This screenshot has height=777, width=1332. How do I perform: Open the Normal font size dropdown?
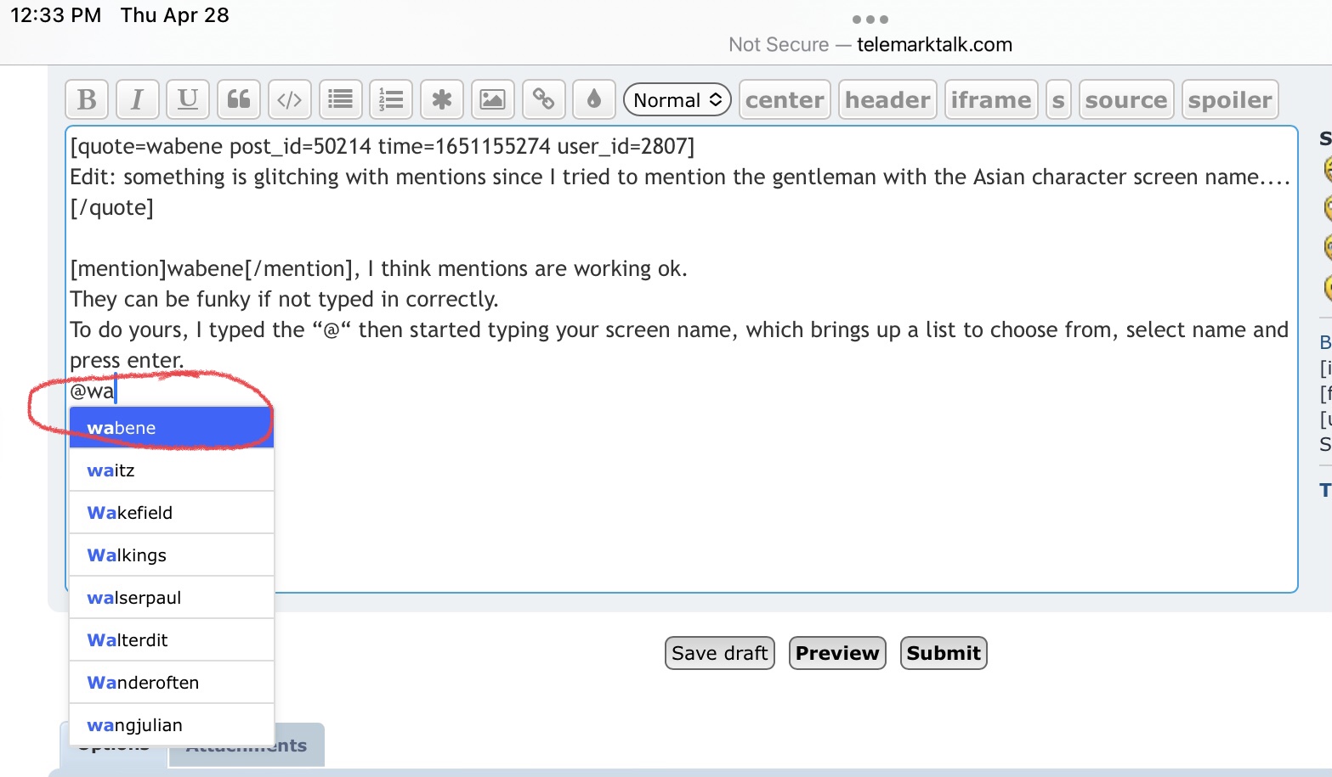[x=677, y=100]
